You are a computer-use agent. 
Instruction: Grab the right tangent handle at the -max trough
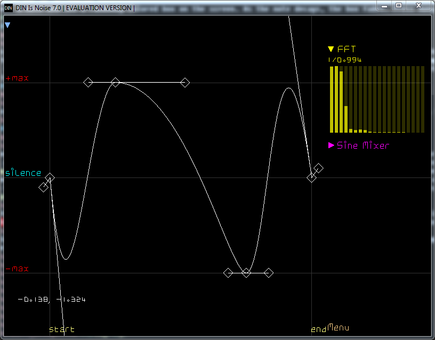[x=269, y=273]
